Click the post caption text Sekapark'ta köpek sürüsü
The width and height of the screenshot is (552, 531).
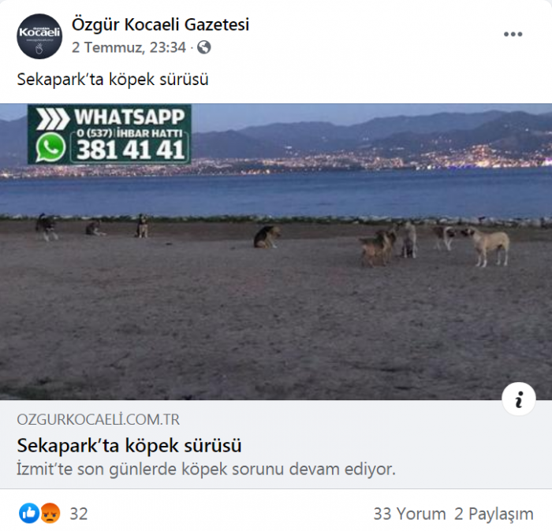[113, 79]
